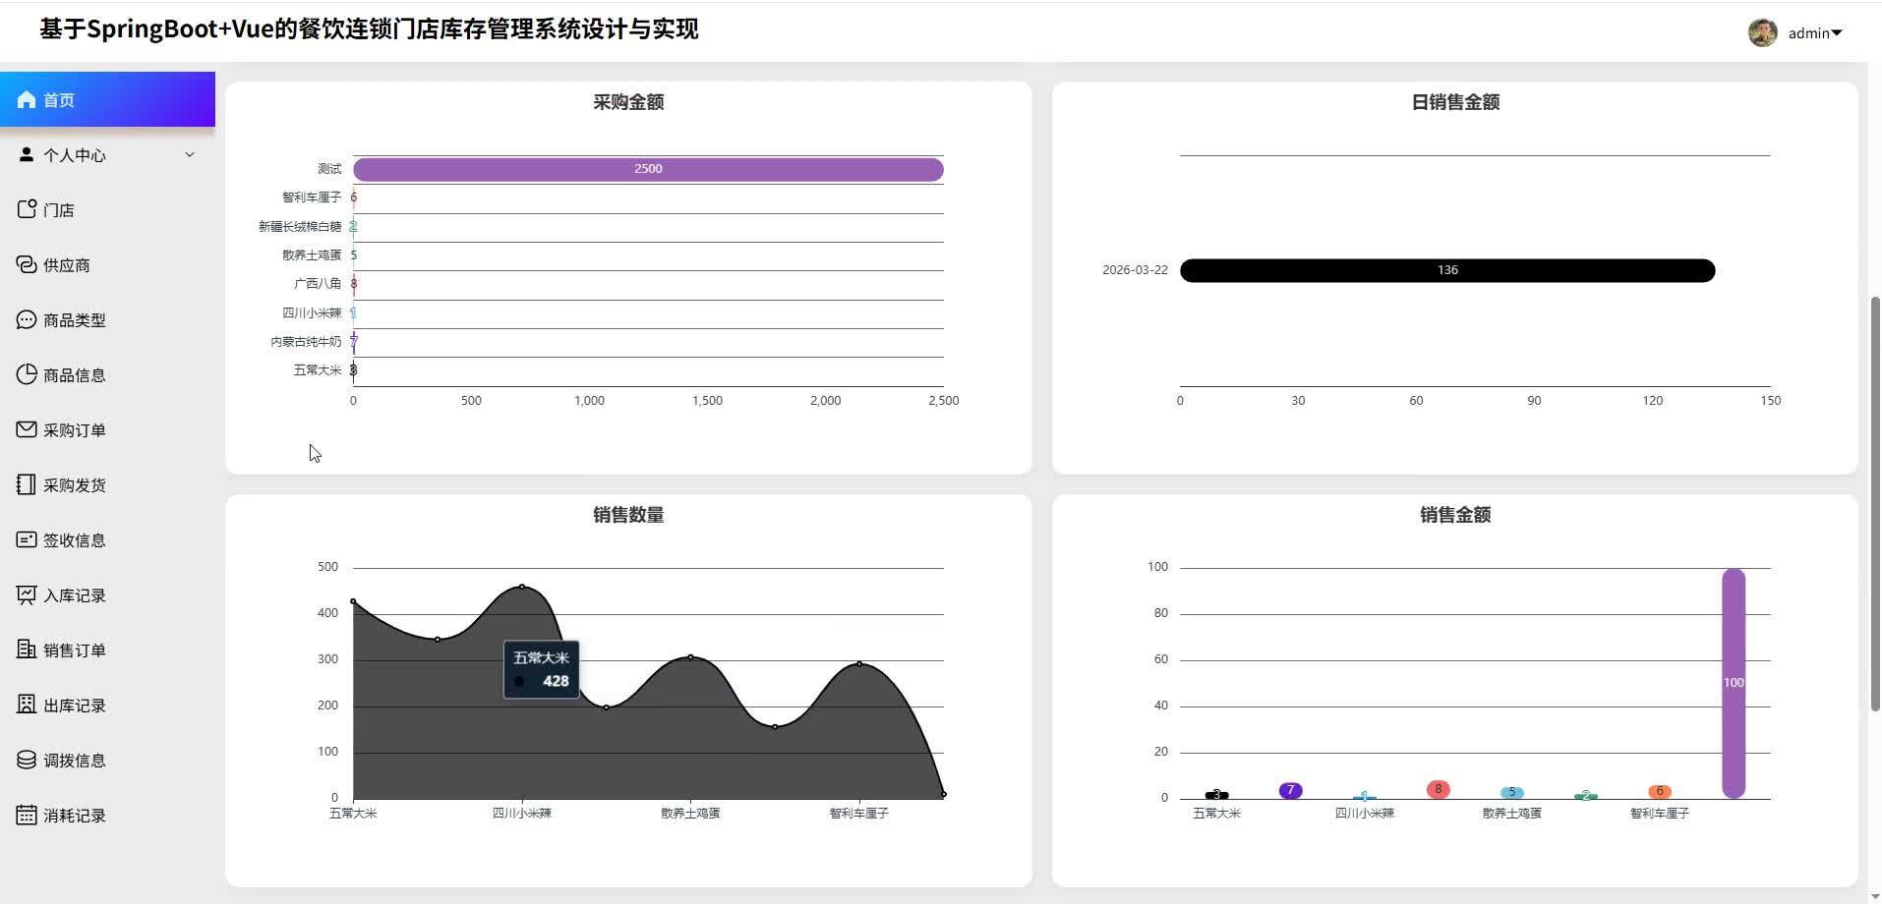Image resolution: width=1882 pixels, height=904 pixels.
Task: Open the 门店 menu entry
Action: (107, 209)
